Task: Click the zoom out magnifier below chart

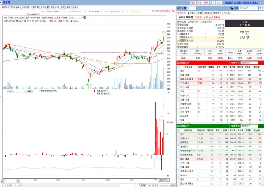Action: 141,185
